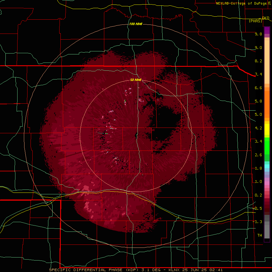Click the DKD label at top right

click(x=266, y=18)
